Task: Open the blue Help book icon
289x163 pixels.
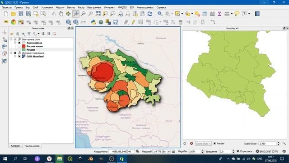Action: [257, 14]
